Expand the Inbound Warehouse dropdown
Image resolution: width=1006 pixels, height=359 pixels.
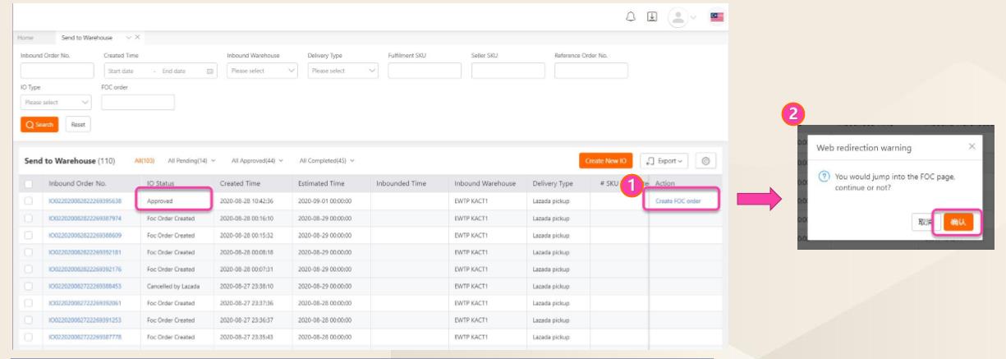point(261,71)
